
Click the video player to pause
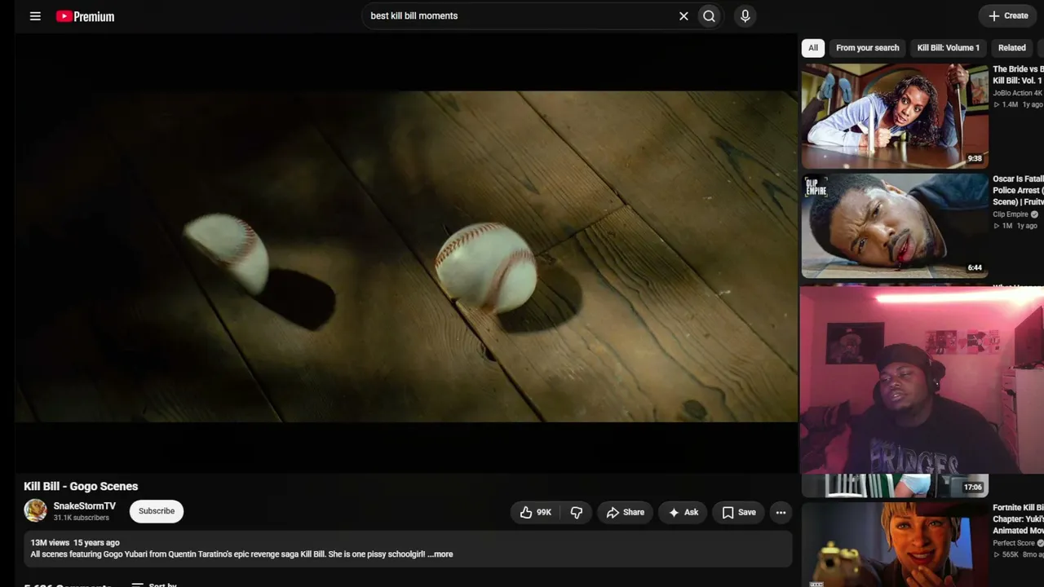[406, 253]
